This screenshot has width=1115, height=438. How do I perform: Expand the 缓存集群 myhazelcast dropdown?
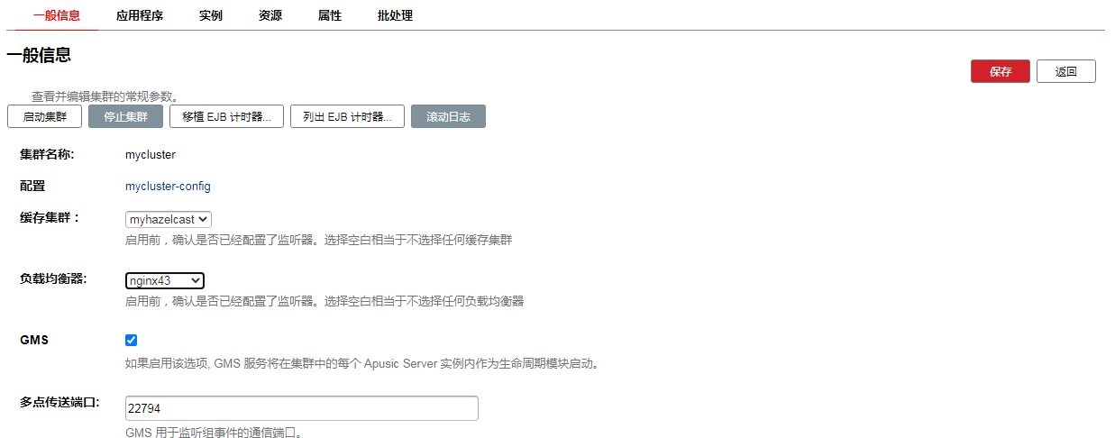[x=169, y=219]
